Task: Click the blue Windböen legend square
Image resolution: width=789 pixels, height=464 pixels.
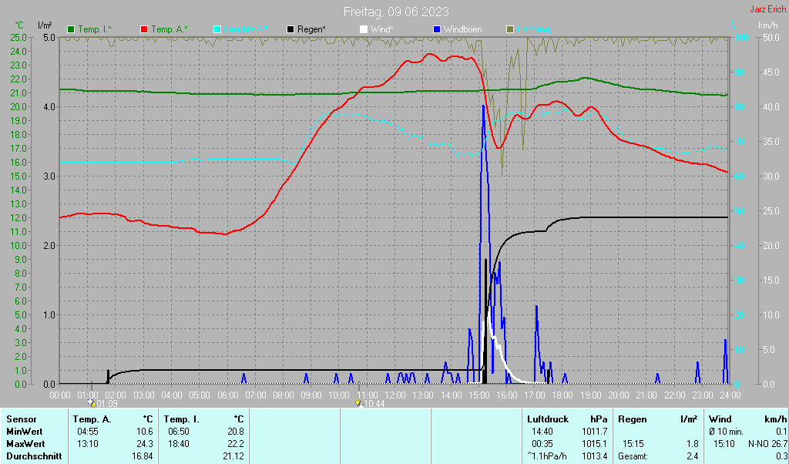Action: point(437,30)
